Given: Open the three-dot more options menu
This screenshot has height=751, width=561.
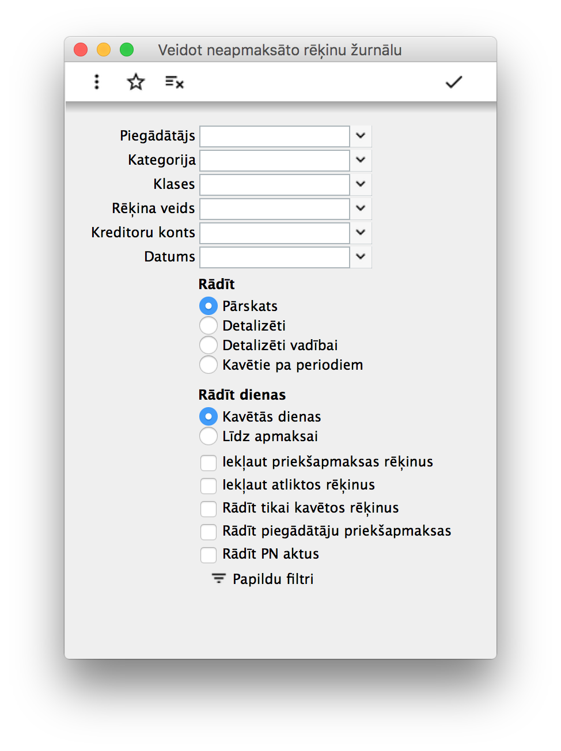Looking at the screenshot, I should coord(97,82).
